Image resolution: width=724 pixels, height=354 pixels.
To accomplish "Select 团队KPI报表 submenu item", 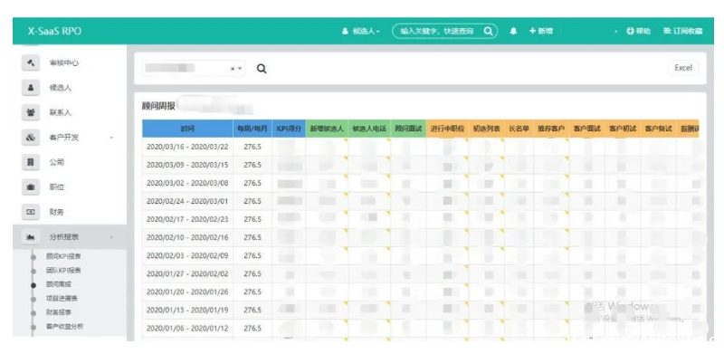I will coord(63,271).
